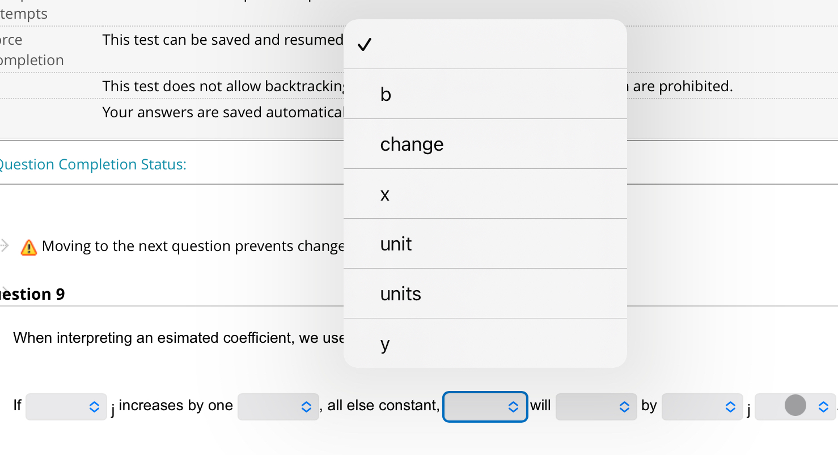Click the 'Question 9' heading

[x=32, y=294]
